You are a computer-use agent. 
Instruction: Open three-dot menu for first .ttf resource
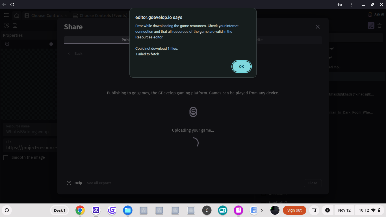pyautogui.click(x=381, y=49)
